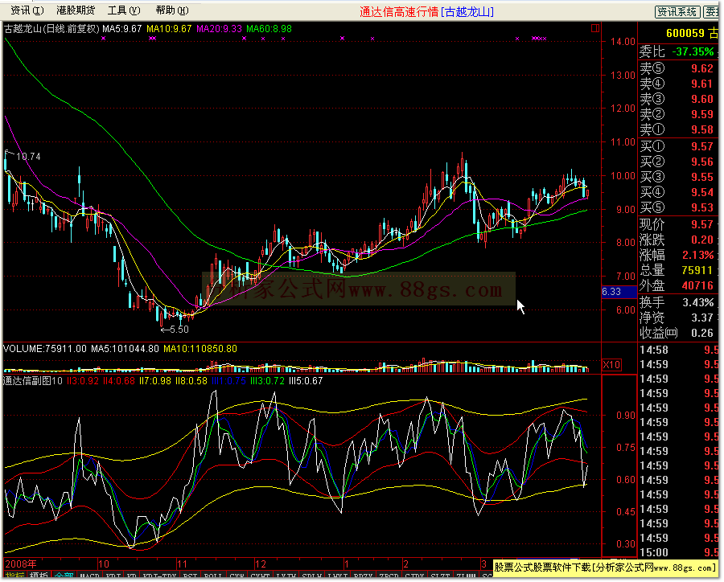
Task: Click the MA5:9.67 legend label
Action: pyautogui.click(x=122, y=29)
